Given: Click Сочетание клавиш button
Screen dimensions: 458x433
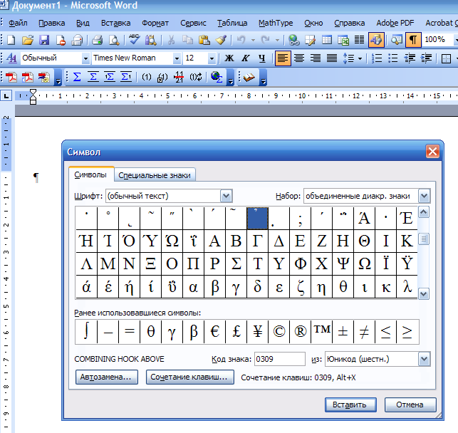Looking at the screenshot, I should pyautogui.click(x=190, y=377).
